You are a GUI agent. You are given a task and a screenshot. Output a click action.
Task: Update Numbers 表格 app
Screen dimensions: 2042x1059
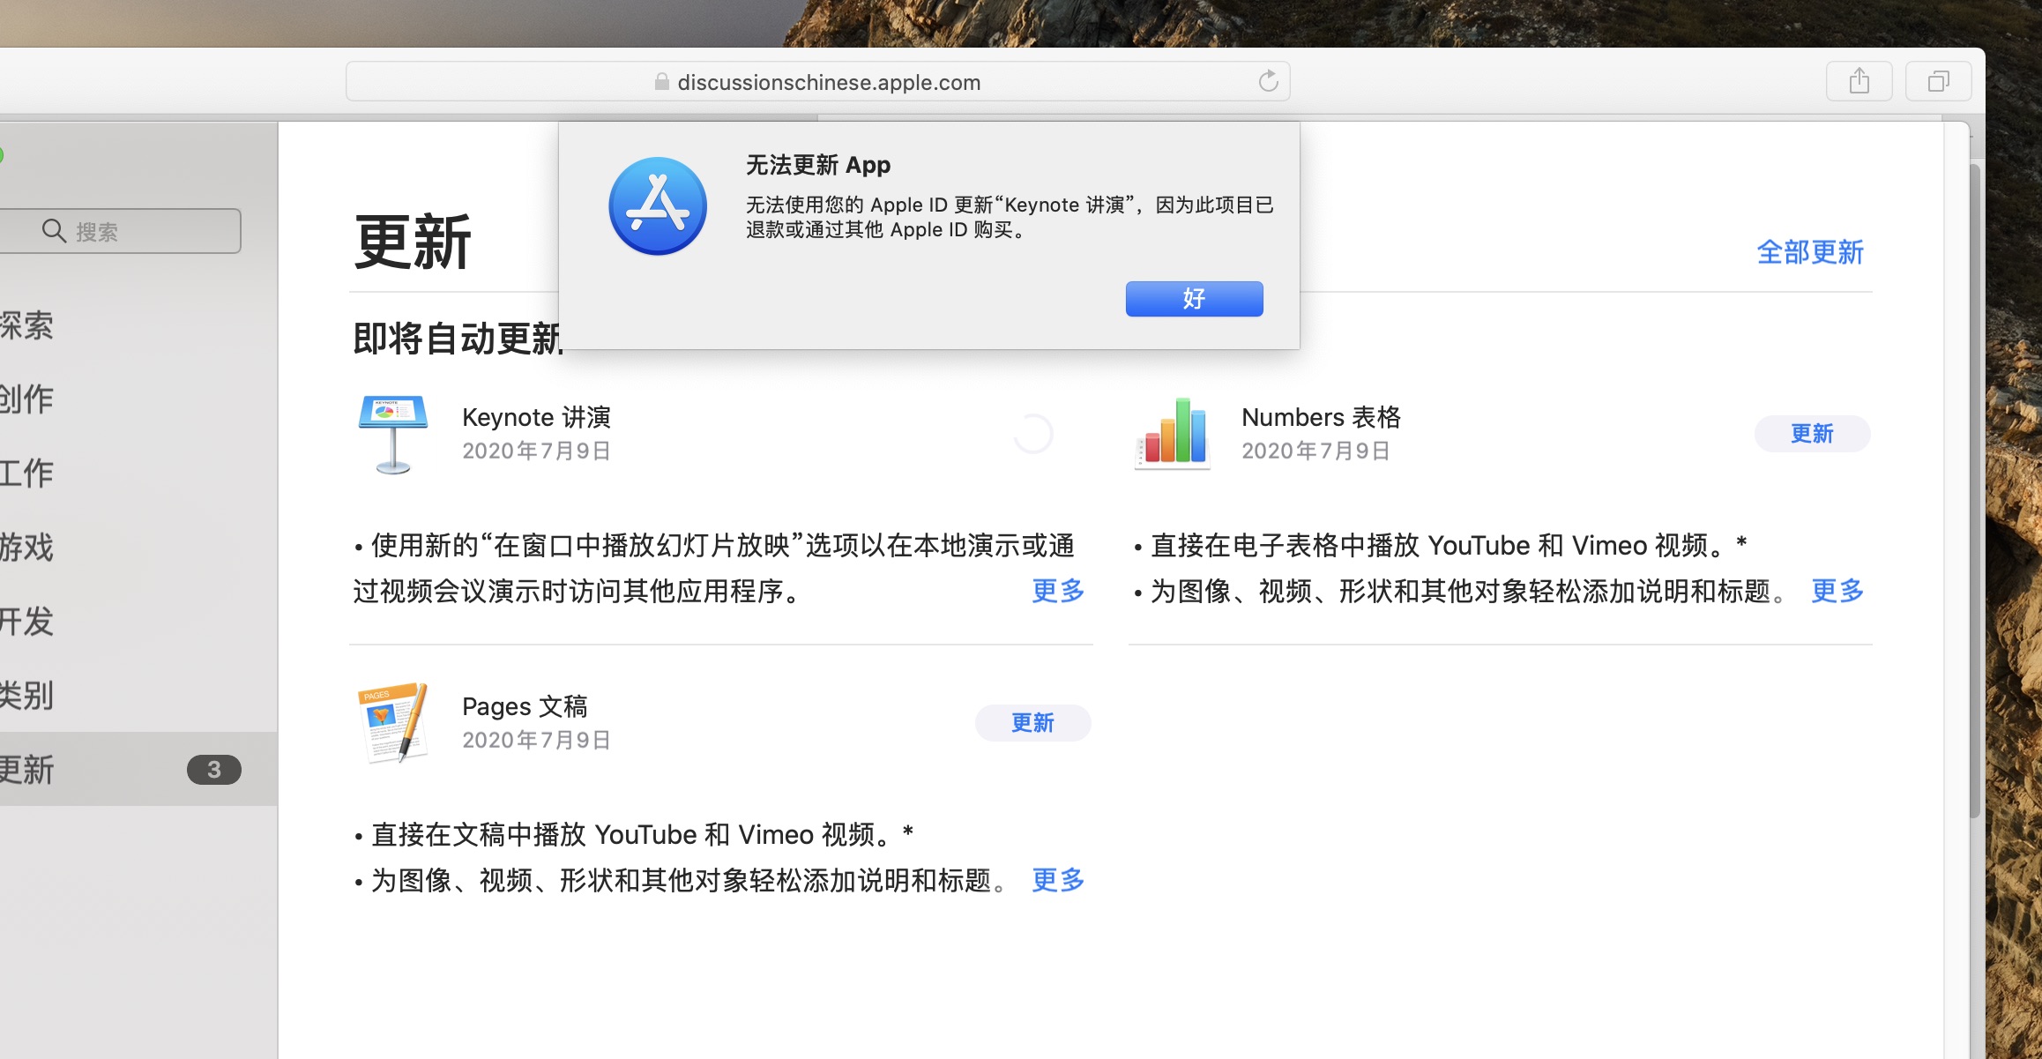click(1811, 434)
